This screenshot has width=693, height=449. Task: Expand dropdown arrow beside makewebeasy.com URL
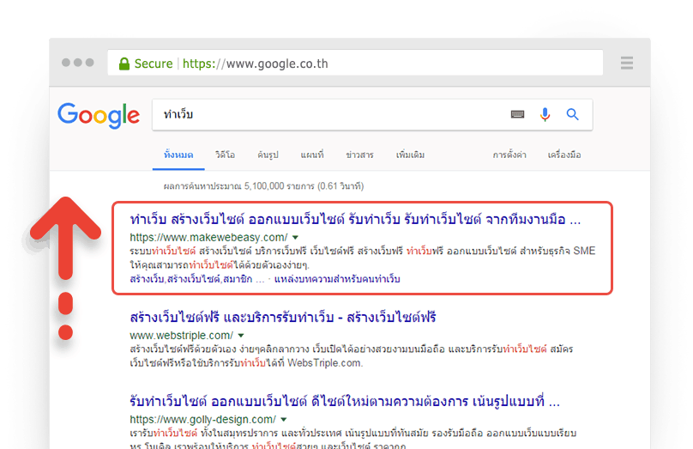(x=295, y=238)
